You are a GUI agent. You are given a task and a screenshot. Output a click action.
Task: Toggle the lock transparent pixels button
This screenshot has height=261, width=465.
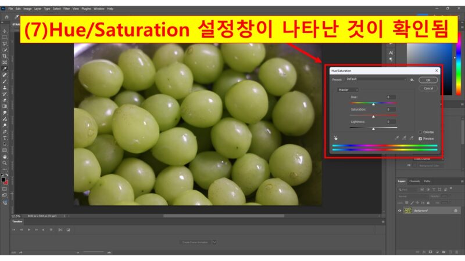(x=407, y=202)
